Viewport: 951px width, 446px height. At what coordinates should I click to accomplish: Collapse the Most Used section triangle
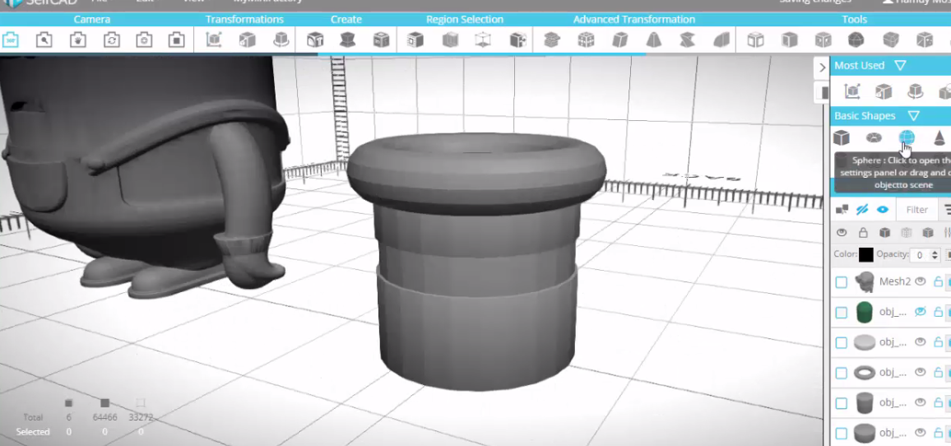(900, 66)
